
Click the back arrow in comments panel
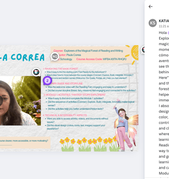151,7
